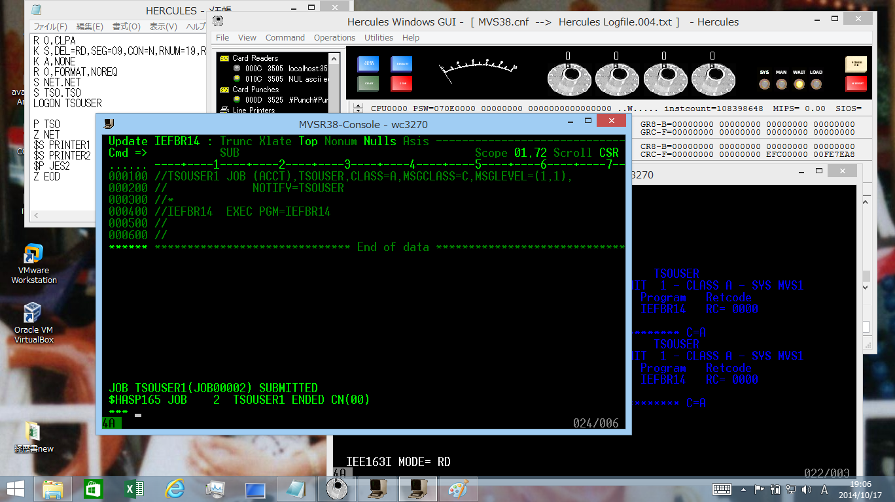Click the Scroll CSR field in the editor
The image size is (895, 502).
[608, 153]
